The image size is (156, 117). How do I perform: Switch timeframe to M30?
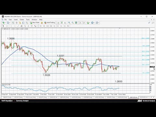click(x=51, y=26)
